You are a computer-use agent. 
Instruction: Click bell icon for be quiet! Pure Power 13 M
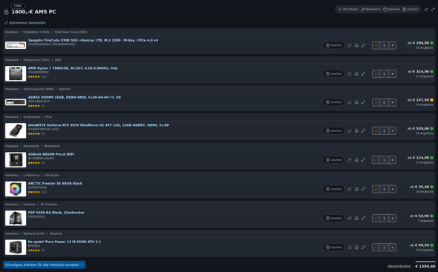(356, 248)
